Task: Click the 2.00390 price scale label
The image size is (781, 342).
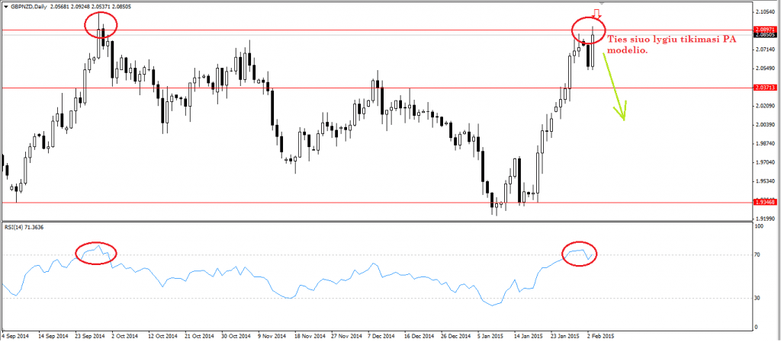Action: tap(765, 124)
